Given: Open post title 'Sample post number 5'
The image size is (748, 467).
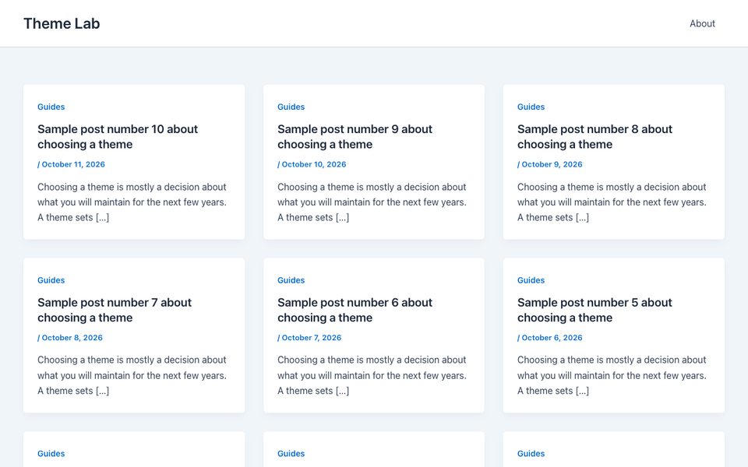Looking at the screenshot, I should (595, 311).
